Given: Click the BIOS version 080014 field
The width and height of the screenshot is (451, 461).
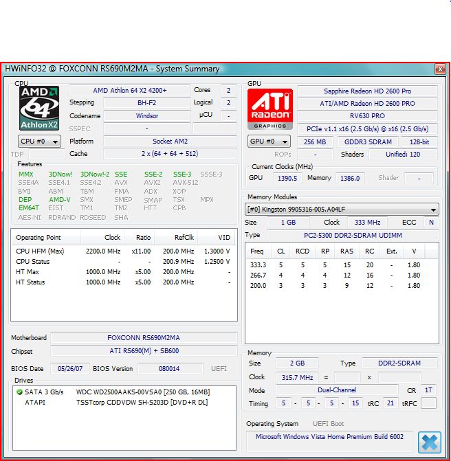Looking at the screenshot, I should pos(169,369).
